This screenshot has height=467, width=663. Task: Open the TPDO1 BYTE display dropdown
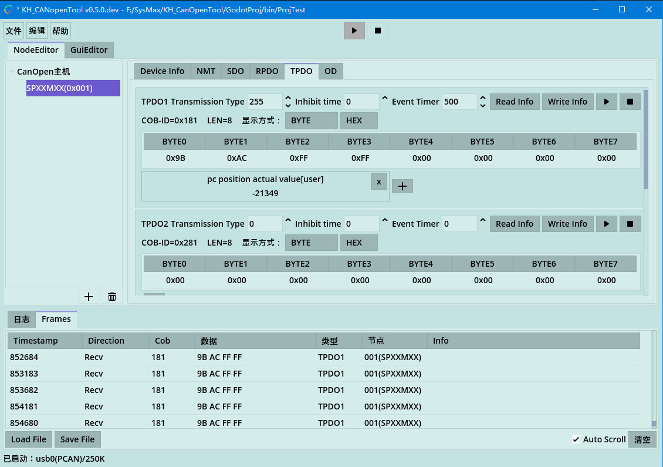[x=312, y=120]
